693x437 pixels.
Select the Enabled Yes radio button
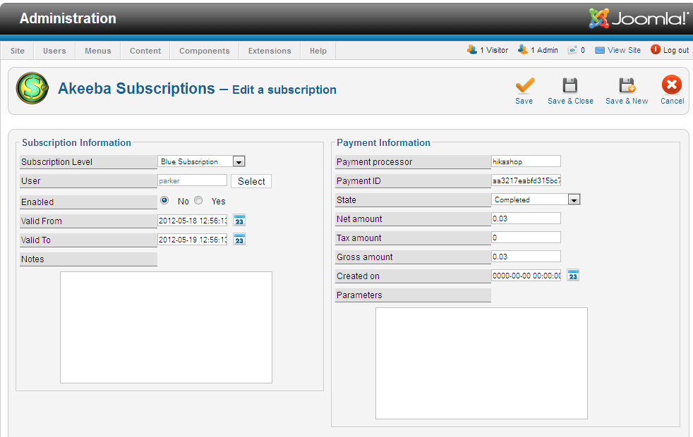[x=198, y=200]
